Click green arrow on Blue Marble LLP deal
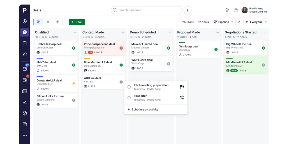 (121, 65)
